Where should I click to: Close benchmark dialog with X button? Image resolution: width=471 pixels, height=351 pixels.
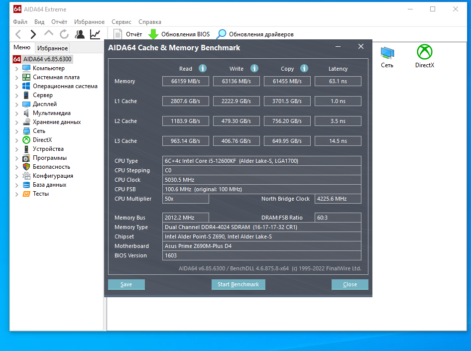(x=361, y=46)
